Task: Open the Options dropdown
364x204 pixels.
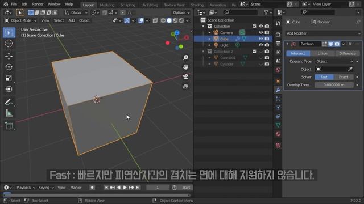Action: 181,12
